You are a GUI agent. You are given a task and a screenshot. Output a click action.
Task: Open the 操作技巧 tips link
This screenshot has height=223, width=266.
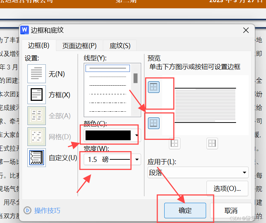[x=47, y=211]
